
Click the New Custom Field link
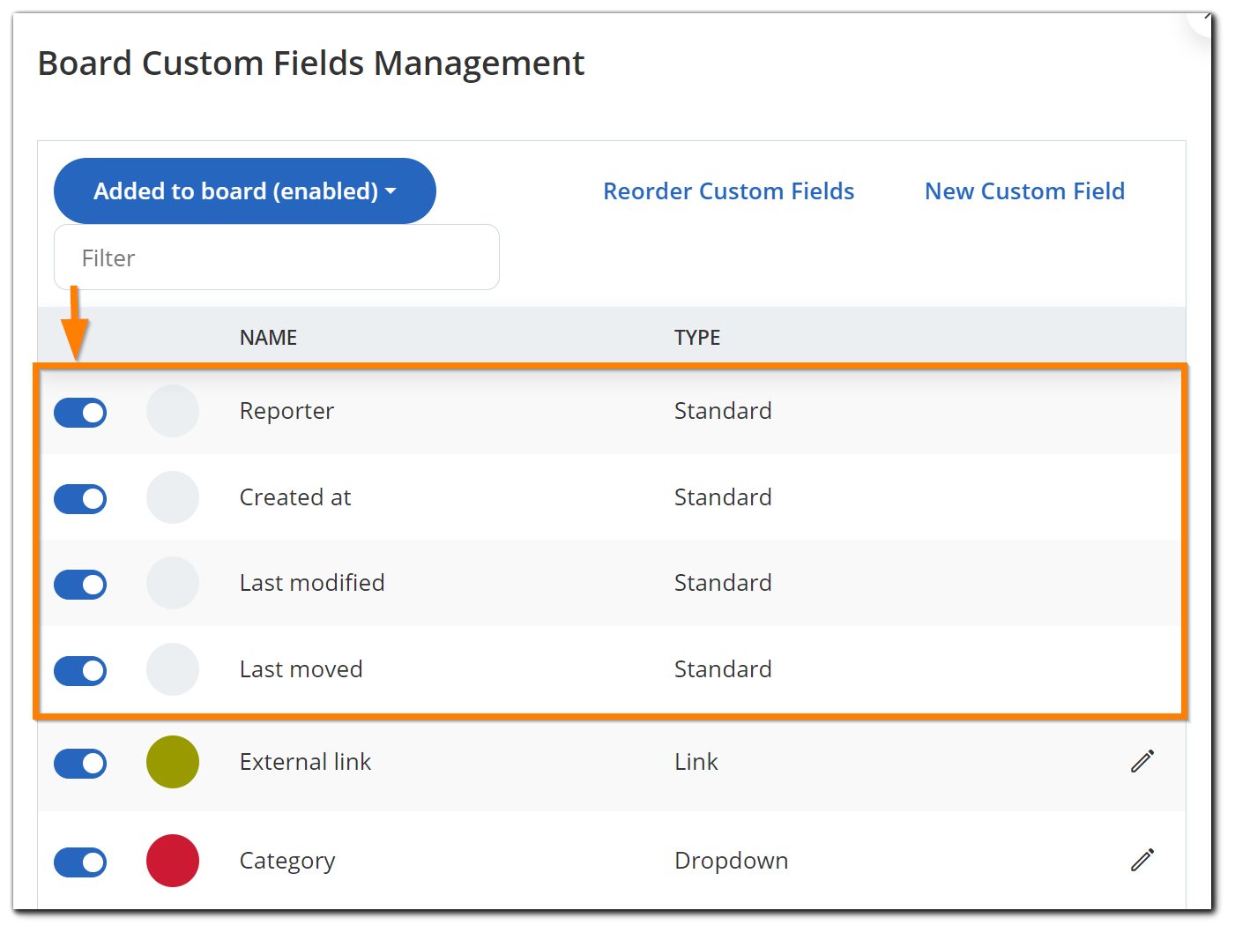(x=1024, y=191)
